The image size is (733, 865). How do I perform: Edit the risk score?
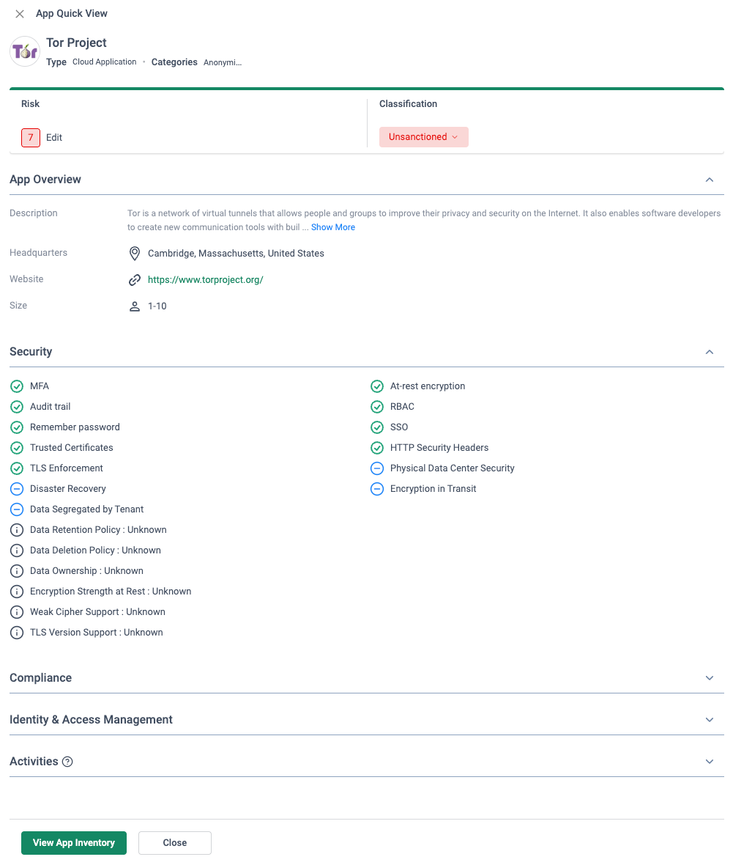click(x=54, y=137)
